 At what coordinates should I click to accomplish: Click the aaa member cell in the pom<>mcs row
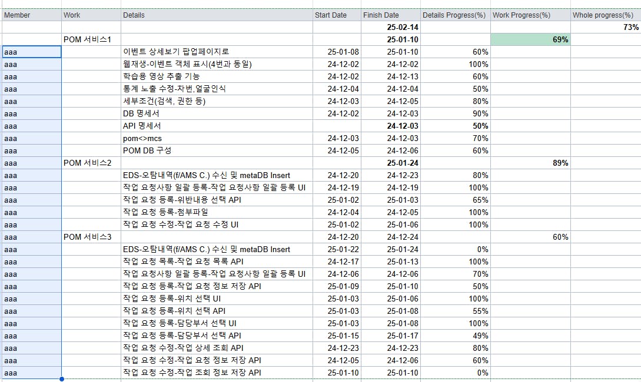click(x=31, y=138)
